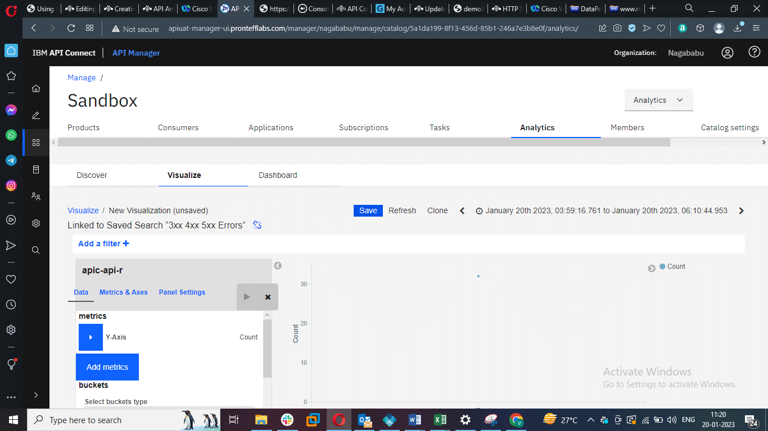This screenshot has width=768, height=431.
Task: Switch to the Tasks tab
Action: coord(440,127)
